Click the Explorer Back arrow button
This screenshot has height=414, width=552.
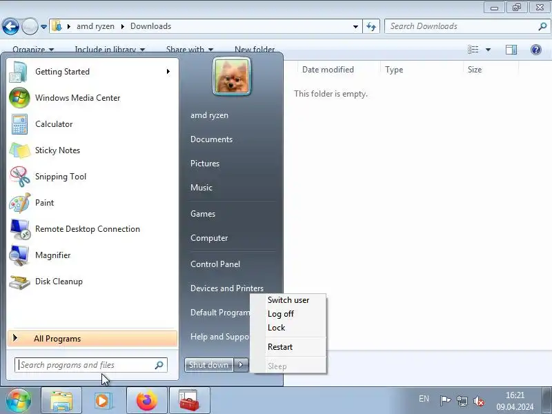(x=10, y=26)
